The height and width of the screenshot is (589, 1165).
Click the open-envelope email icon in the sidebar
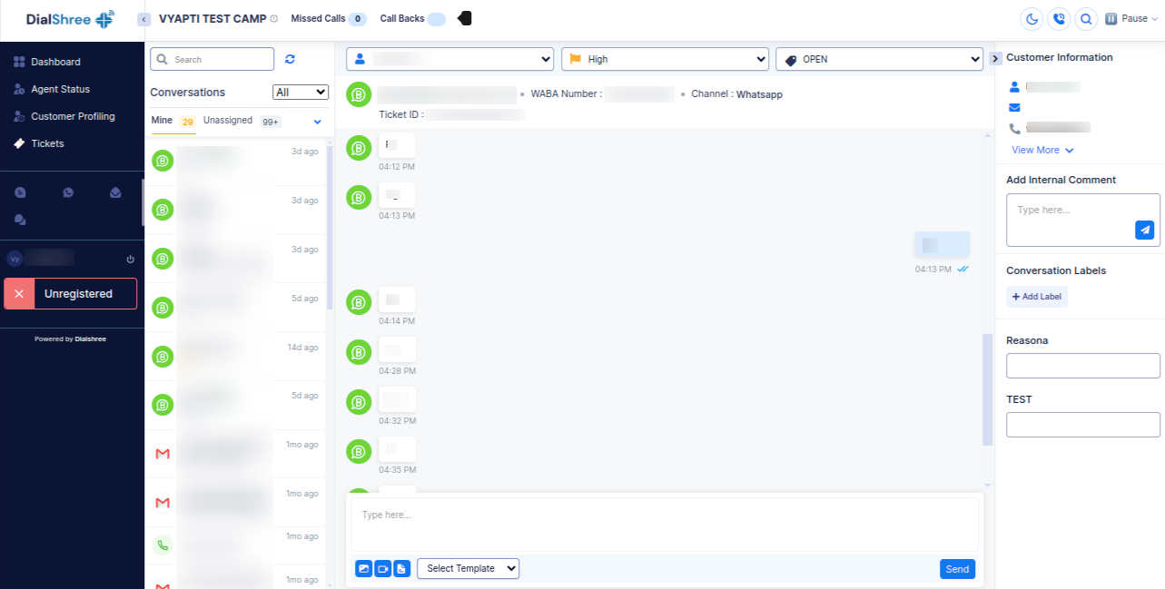[115, 192]
